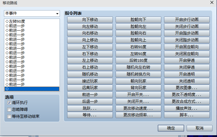The height and width of the screenshot is (137, 217).
Task: Add the 右转90度 command
Action: [138, 47]
